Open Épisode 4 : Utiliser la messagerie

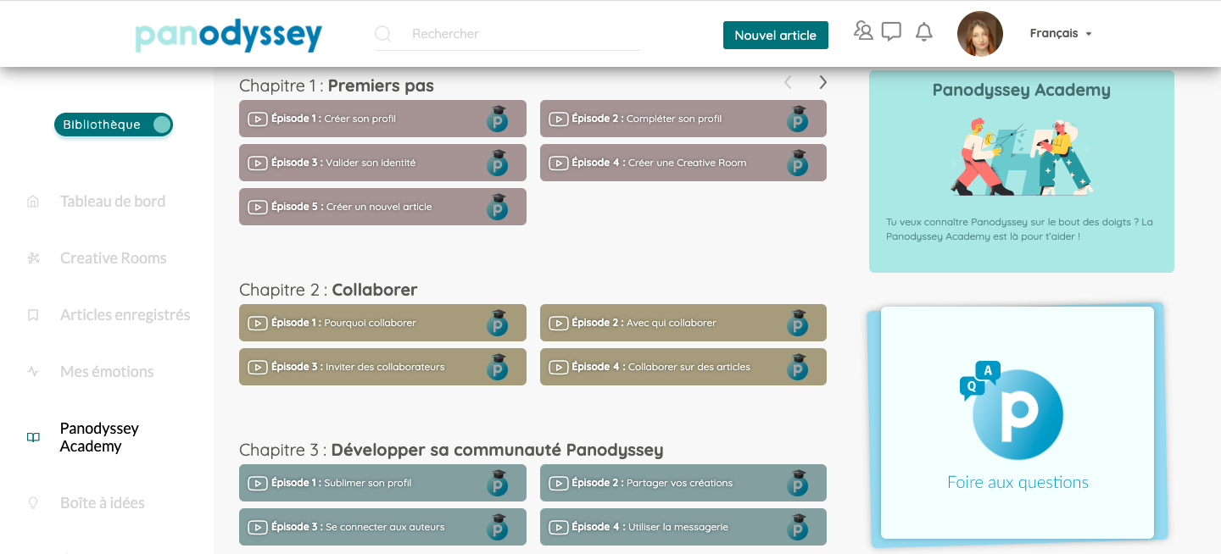click(683, 527)
